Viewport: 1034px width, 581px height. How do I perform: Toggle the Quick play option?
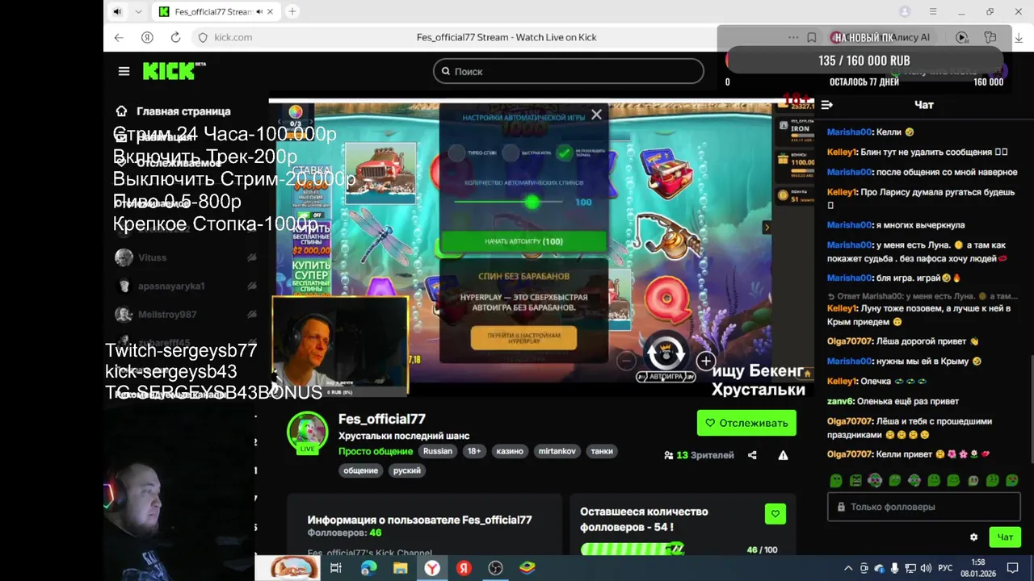511,153
